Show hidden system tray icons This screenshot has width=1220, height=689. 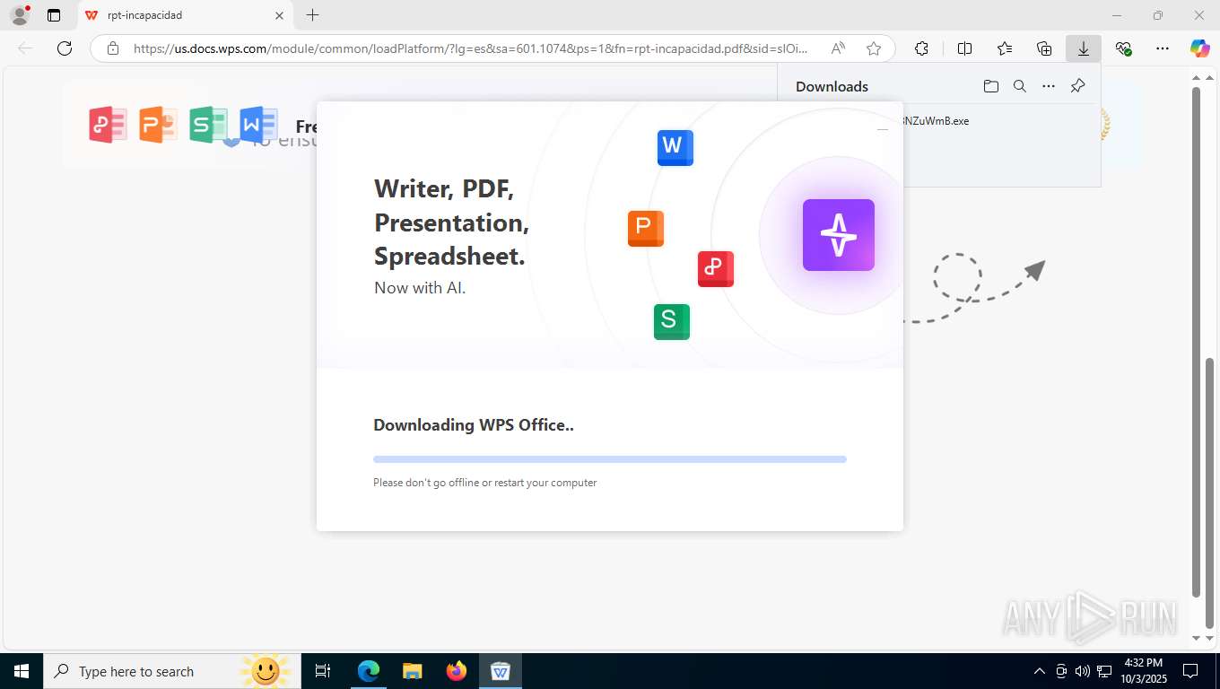[1040, 671]
